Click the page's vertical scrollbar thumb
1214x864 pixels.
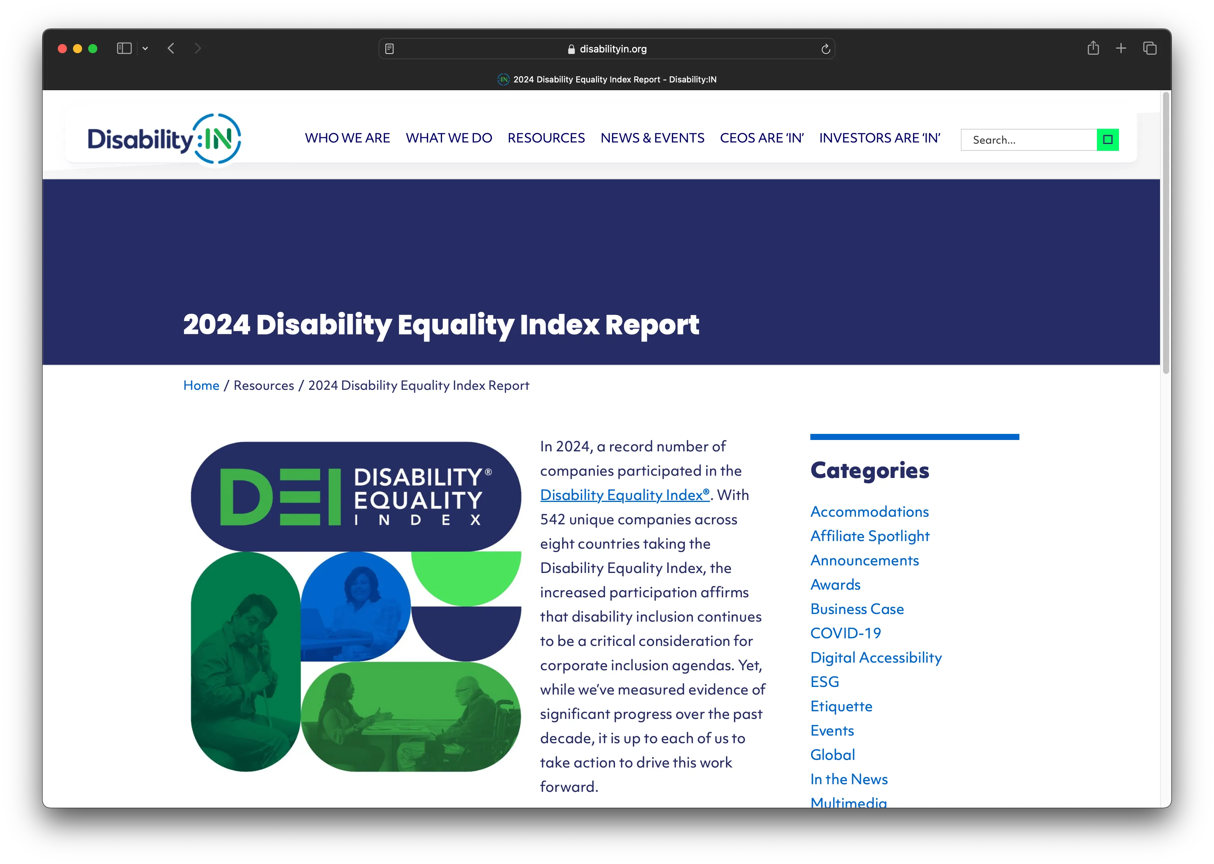click(1166, 233)
